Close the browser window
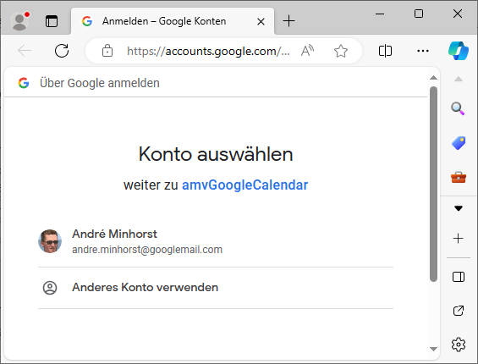Viewport: 478px width, 364px height. point(458,14)
